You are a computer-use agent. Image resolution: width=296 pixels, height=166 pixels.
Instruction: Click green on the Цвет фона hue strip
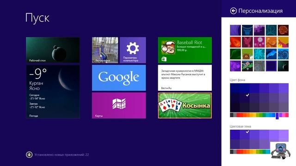pyautogui.click(x=261, y=115)
